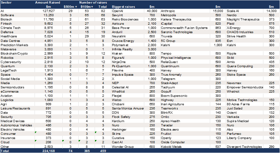Select the 'Number of raises' header cell

93,3
